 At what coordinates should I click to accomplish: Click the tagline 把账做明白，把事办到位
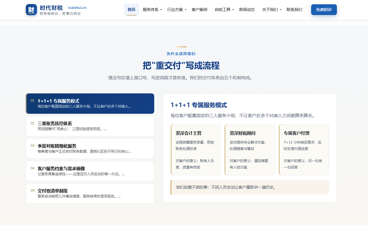pyautogui.click(x=60, y=13)
